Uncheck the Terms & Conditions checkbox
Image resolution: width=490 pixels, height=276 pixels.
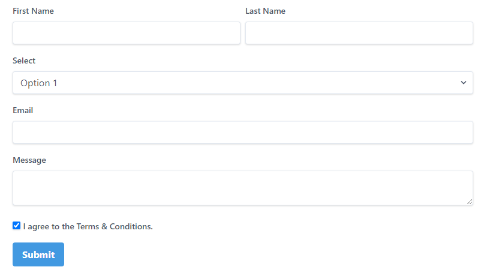click(17, 226)
